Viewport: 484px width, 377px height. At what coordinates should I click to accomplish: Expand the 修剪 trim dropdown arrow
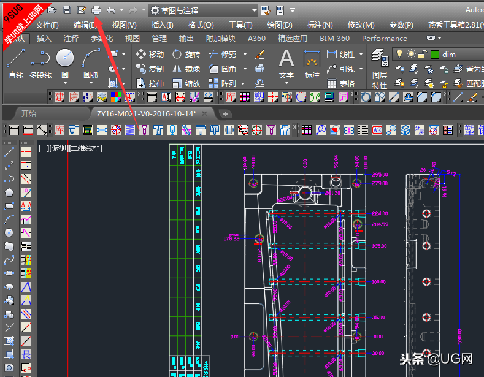(245, 55)
